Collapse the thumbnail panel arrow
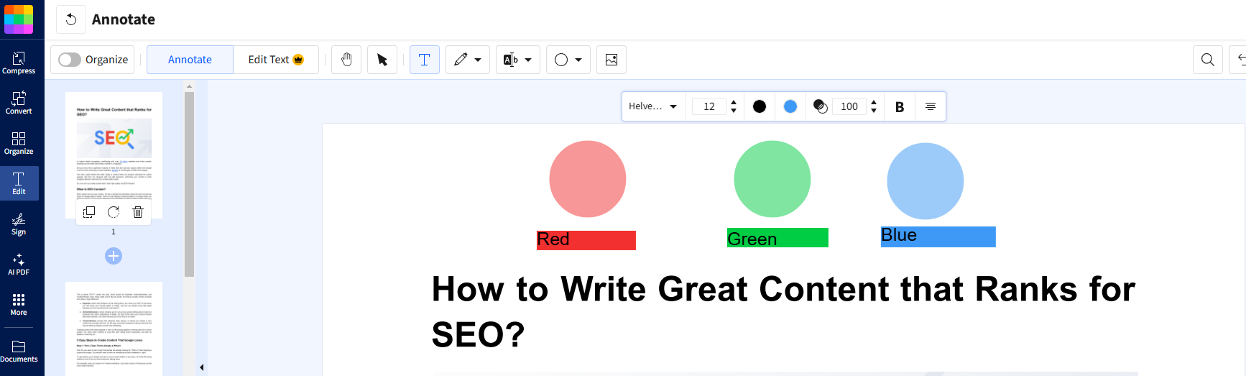The width and height of the screenshot is (1246, 376). [202, 367]
